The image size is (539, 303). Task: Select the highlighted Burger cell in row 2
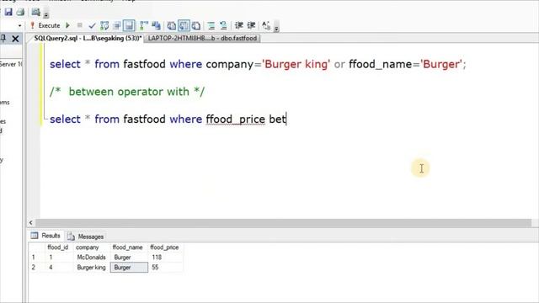(129, 268)
